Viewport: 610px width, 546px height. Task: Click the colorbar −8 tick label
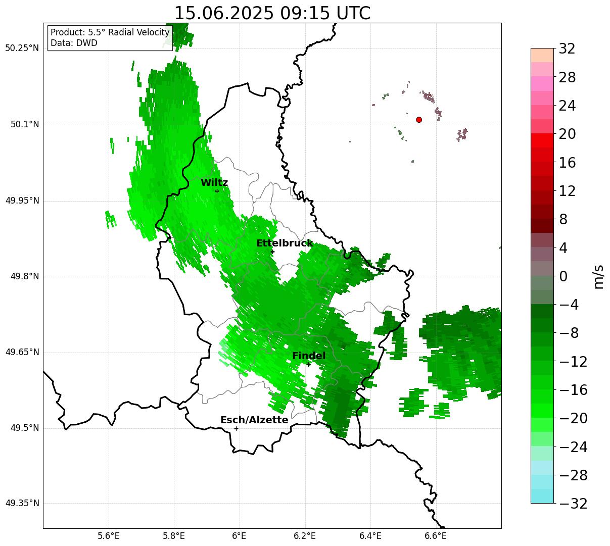569,333
